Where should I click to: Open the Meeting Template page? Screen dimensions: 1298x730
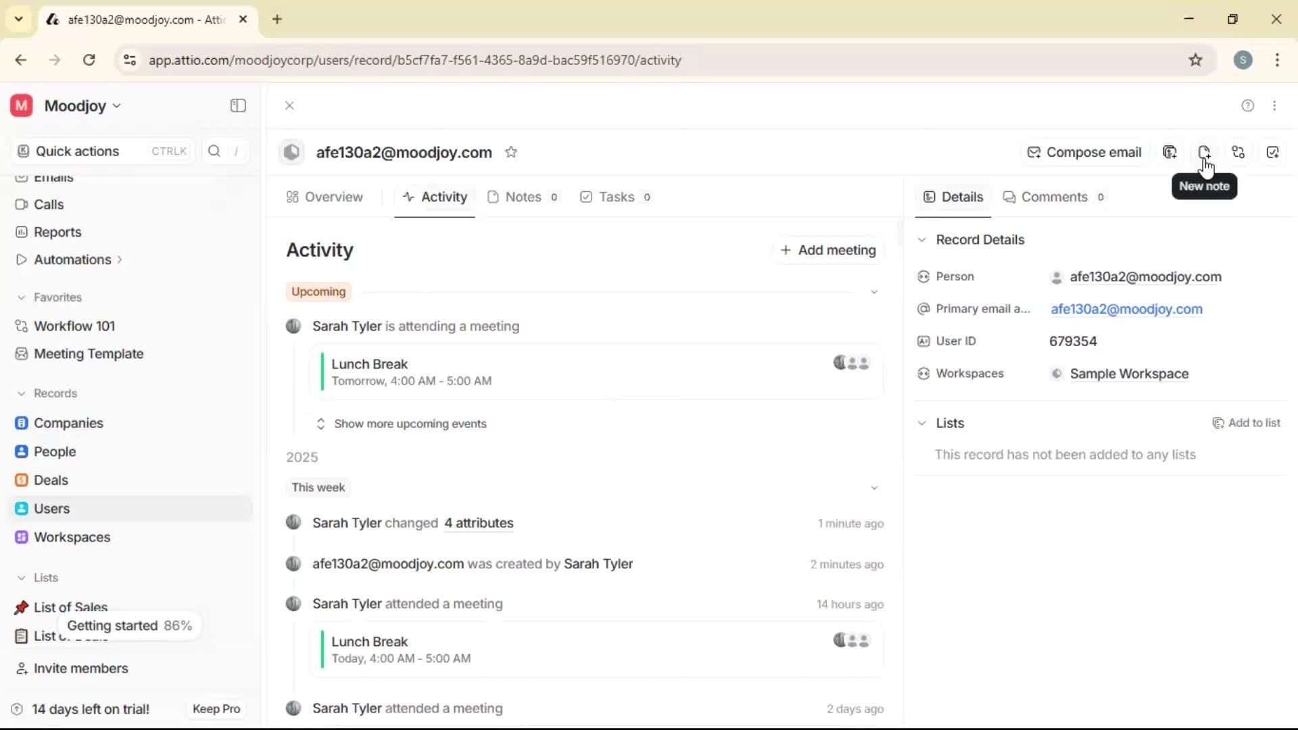tap(87, 354)
